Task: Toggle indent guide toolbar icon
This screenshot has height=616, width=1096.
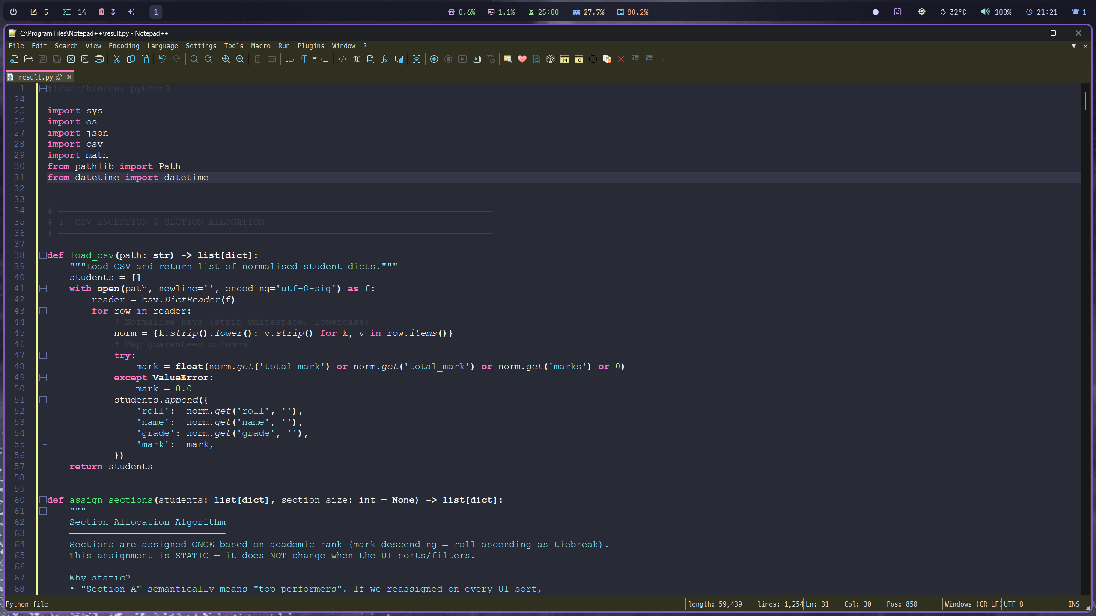Action: click(x=325, y=59)
